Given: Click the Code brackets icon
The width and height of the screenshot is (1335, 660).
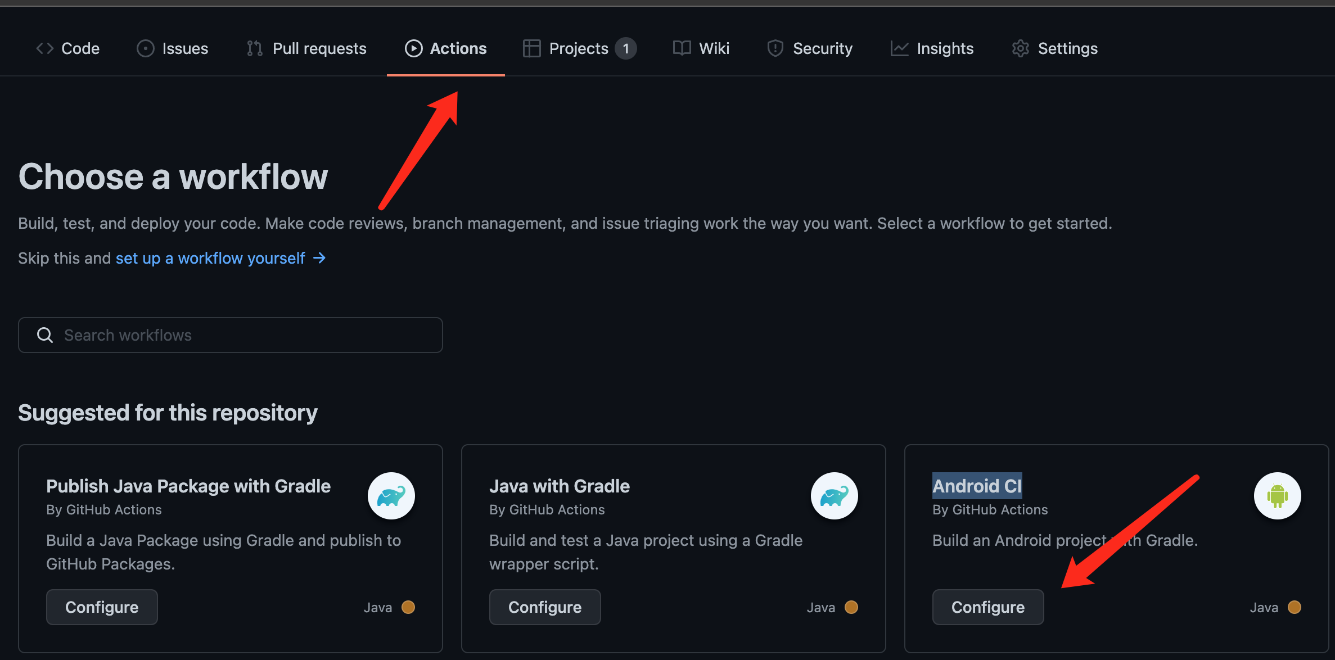Looking at the screenshot, I should [x=45, y=48].
